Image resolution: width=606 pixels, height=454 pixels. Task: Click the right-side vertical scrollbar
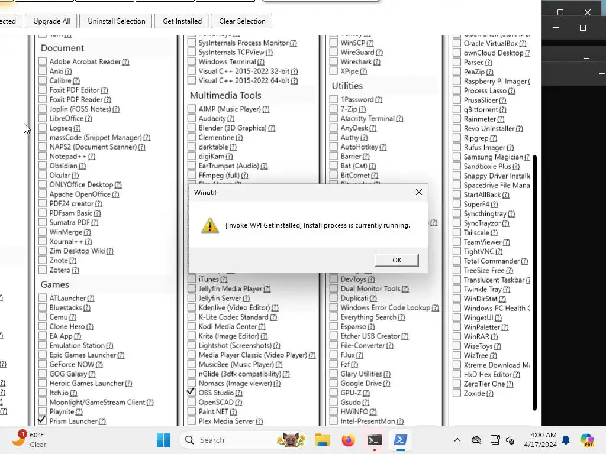point(534,282)
